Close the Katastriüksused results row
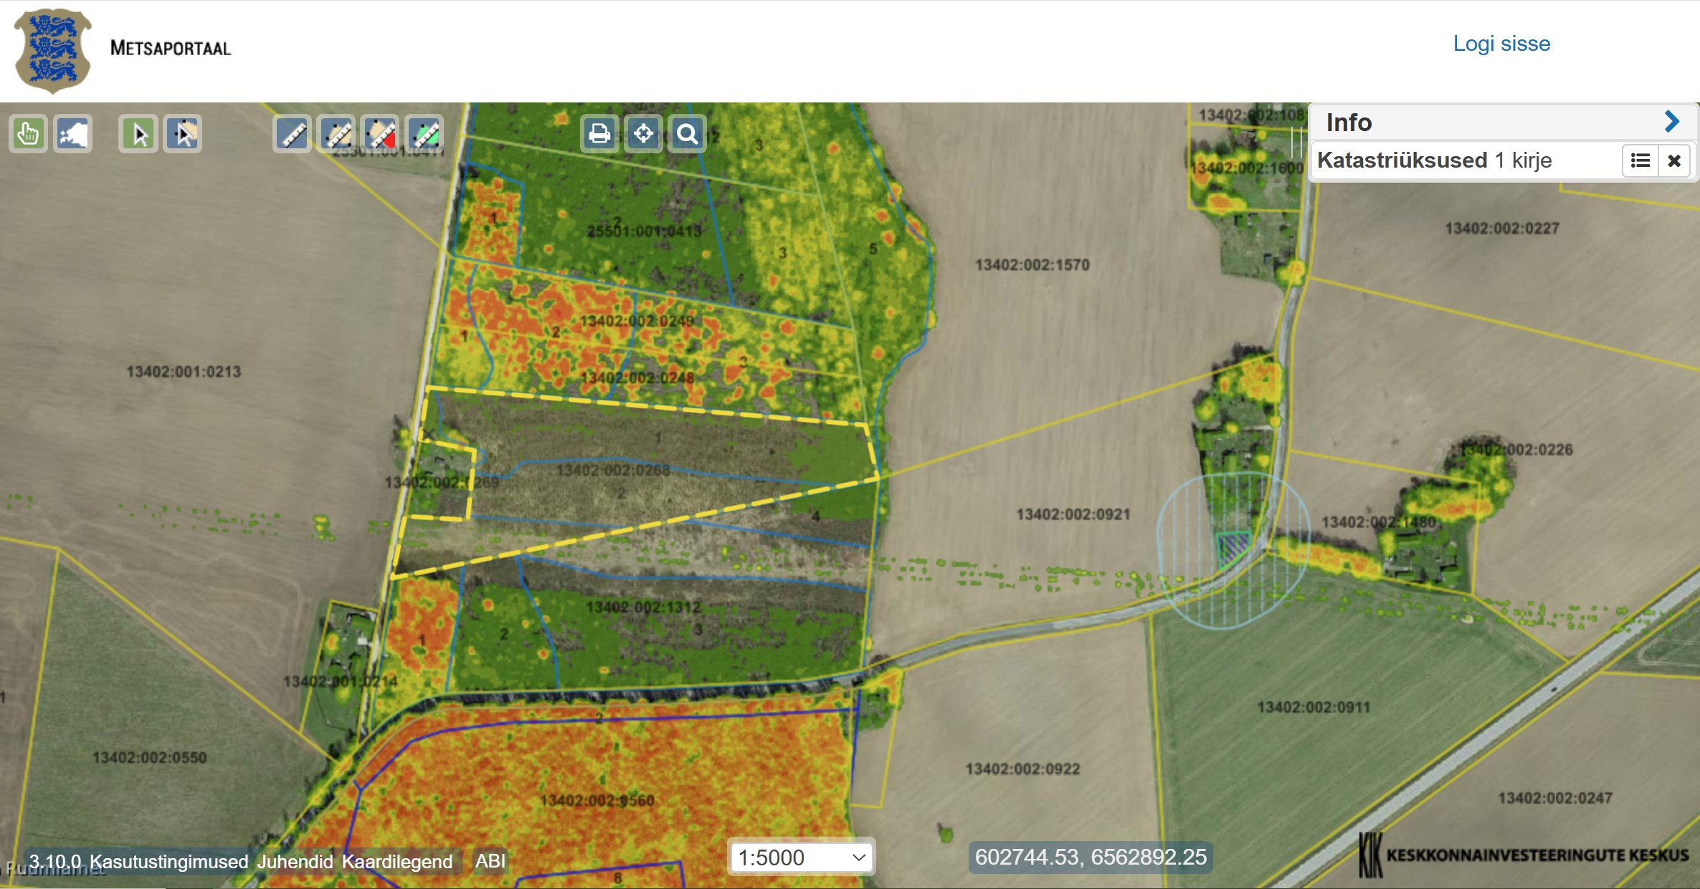The height and width of the screenshot is (889, 1700). [x=1674, y=160]
